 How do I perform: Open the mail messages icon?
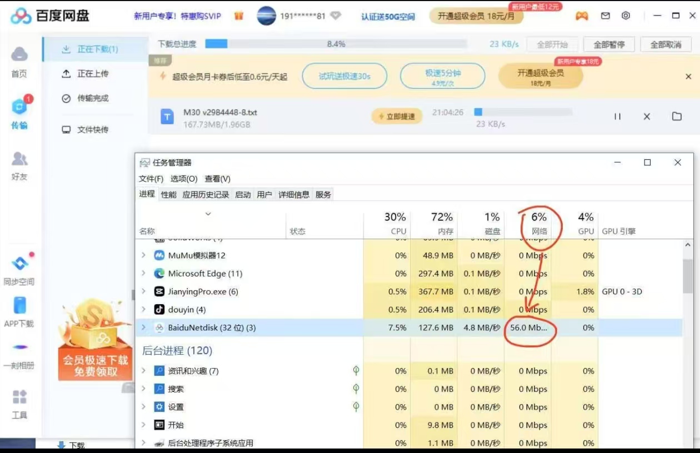click(x=606, y=16)
